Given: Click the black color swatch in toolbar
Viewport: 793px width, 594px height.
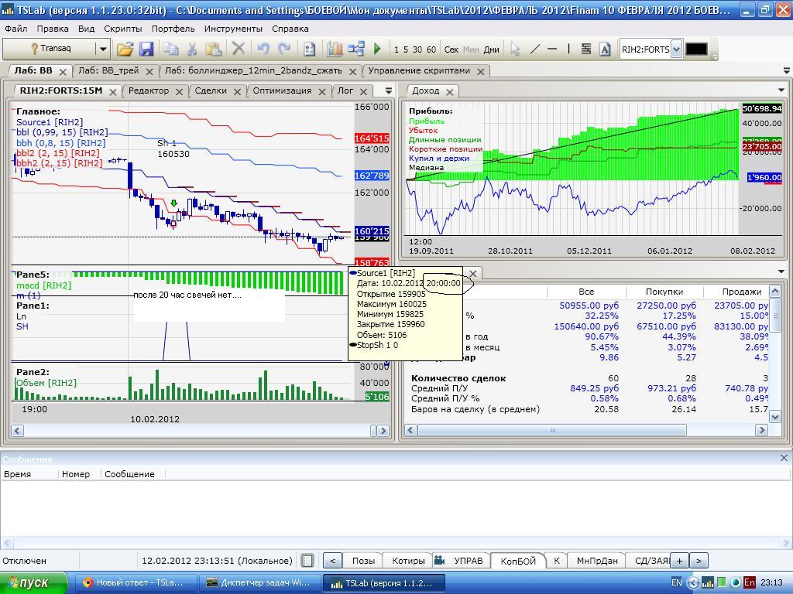Looking at the screenshot, I should coord(696,49).
